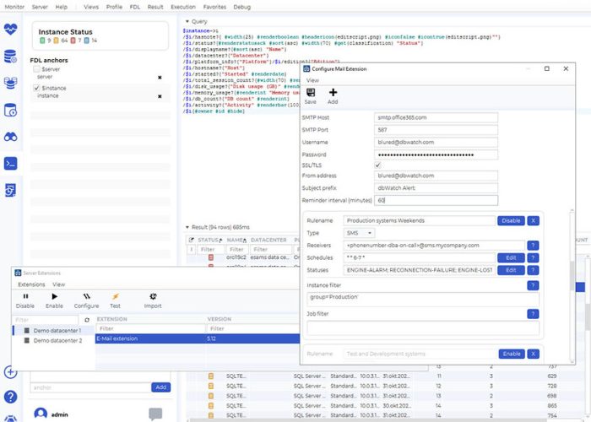Viewport: 591px width, 422px height.
Task: Open help for the Schedules field
Action: click(533, 258)
